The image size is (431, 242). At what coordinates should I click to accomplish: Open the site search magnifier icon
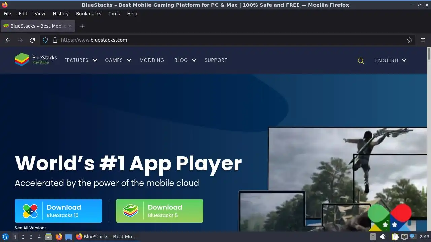(361, 61)
